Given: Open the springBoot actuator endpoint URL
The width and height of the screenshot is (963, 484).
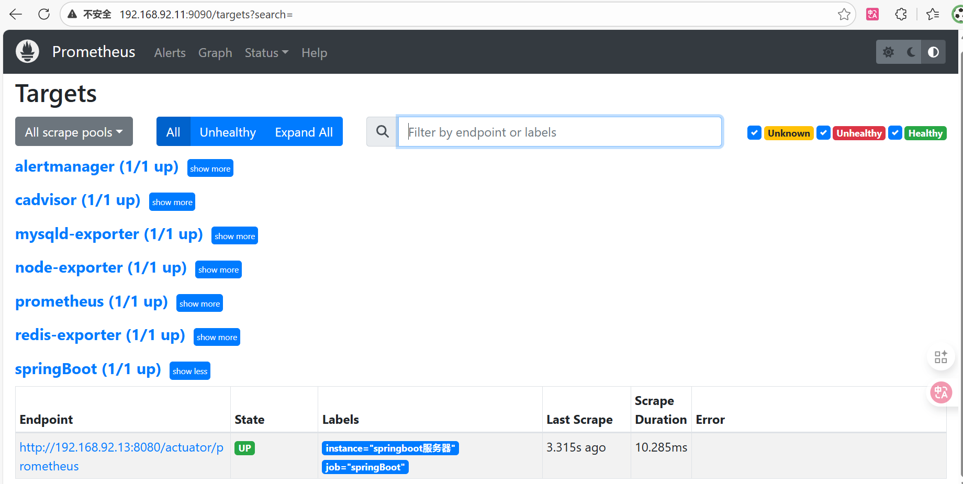Looking at the screenshot, I should [x=121, y=457].
